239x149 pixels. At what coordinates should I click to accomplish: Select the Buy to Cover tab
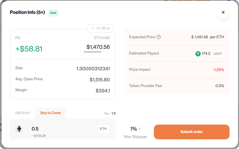[x=51, y=113]
